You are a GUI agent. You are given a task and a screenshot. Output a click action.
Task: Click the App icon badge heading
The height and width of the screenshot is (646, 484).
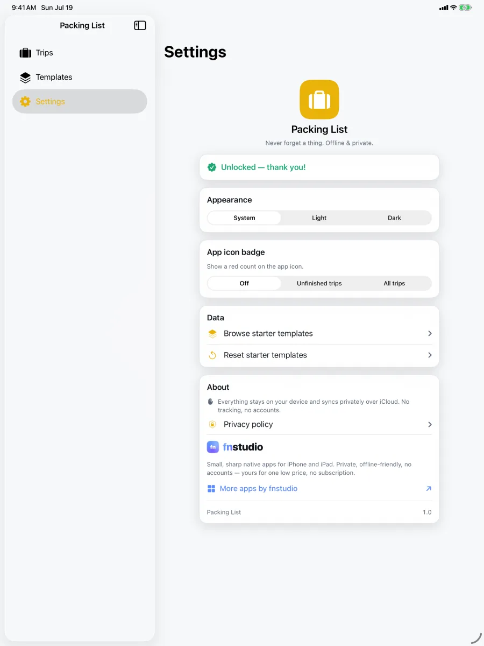point(236,252)
